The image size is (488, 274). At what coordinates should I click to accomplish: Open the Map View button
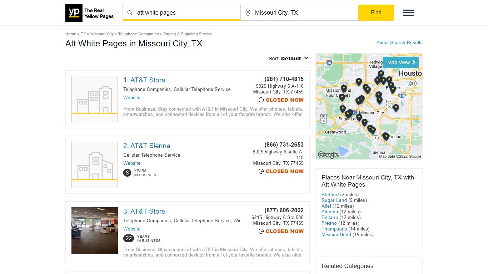tap(400, 62)
